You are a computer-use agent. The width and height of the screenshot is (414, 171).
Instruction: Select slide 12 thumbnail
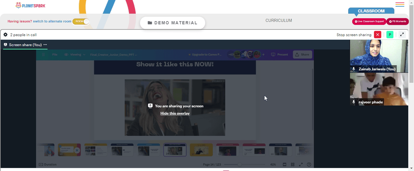tap(122, 150)
